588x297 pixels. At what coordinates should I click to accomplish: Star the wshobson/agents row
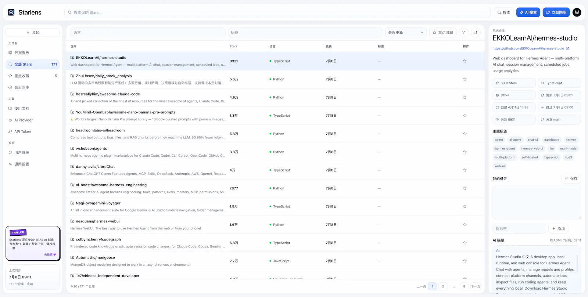465,152
